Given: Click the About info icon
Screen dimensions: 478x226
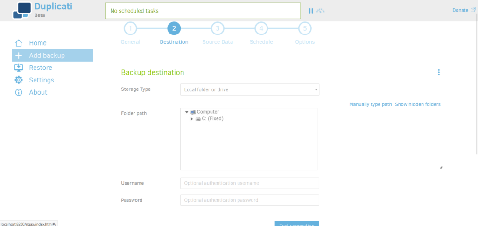Looking at the screenshot, I should click(x=19, y=92).
